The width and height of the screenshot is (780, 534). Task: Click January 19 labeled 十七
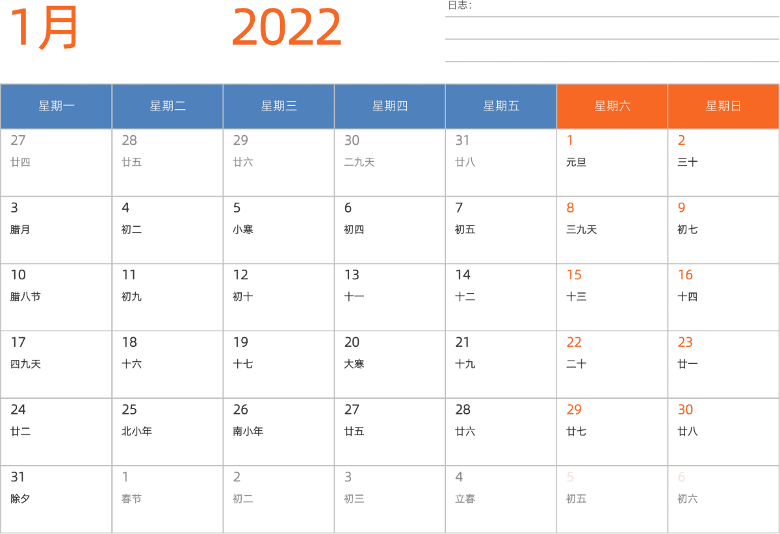click(279, 364)
